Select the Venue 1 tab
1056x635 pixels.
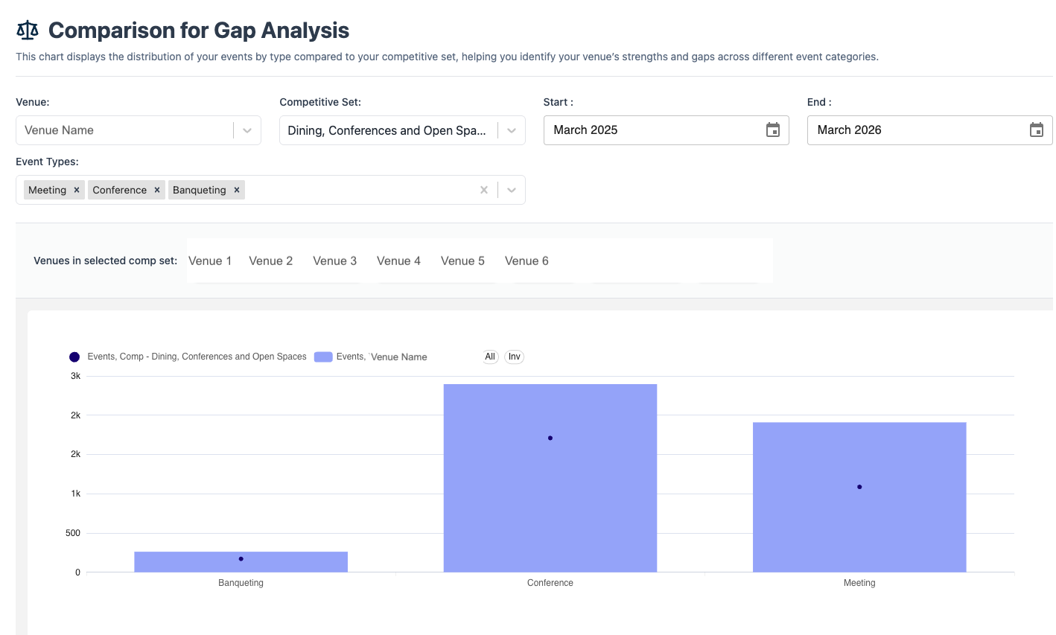tap(210, 261)
